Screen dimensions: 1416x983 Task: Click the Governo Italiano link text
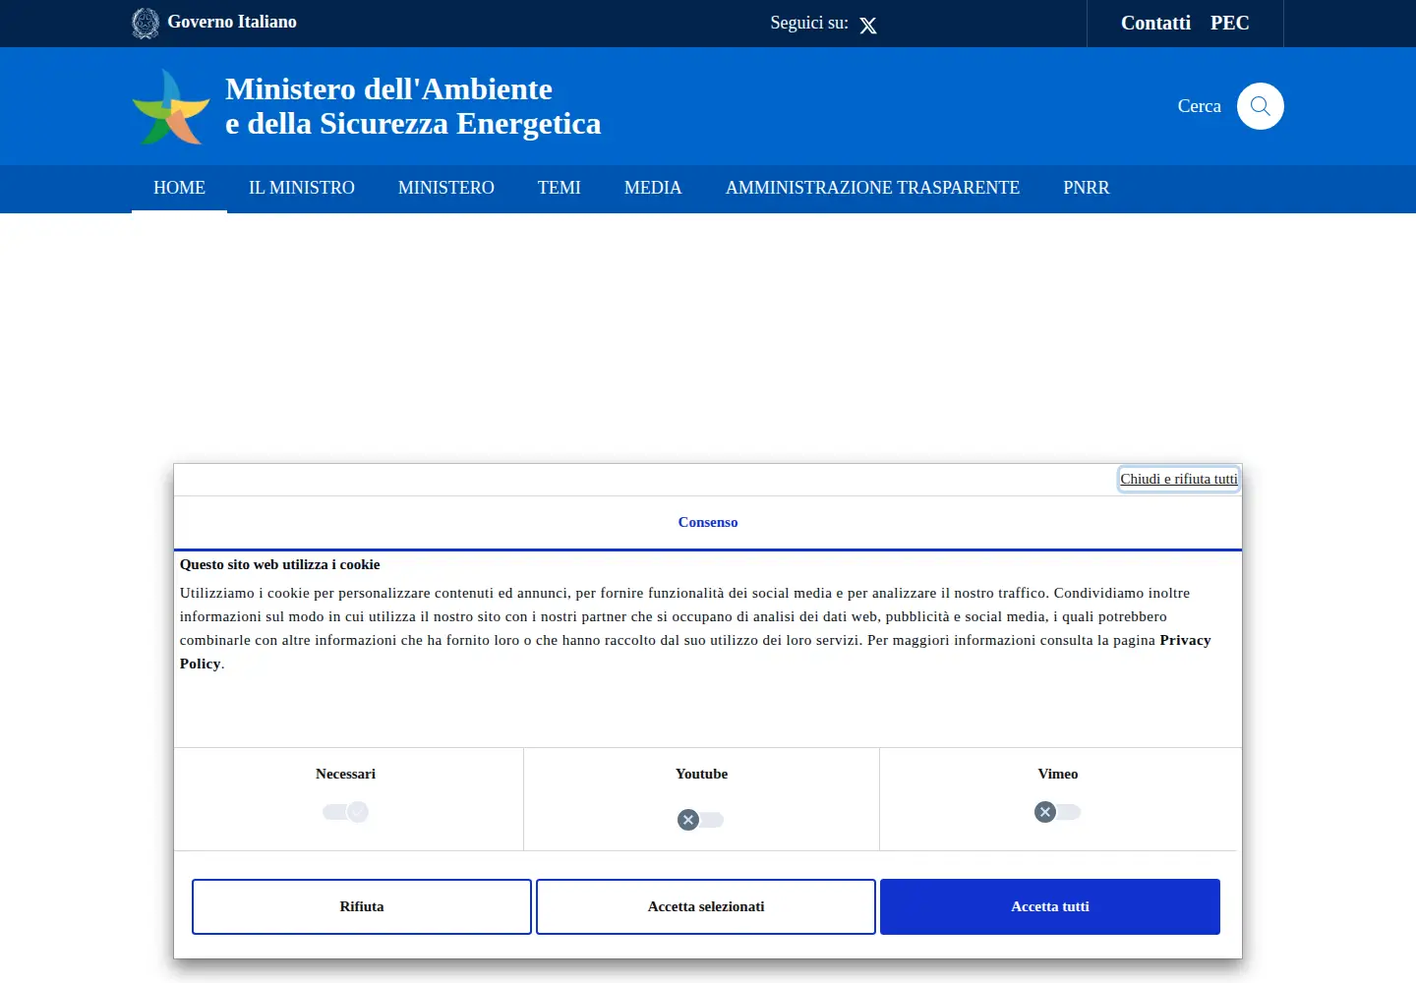pos(232,22)
